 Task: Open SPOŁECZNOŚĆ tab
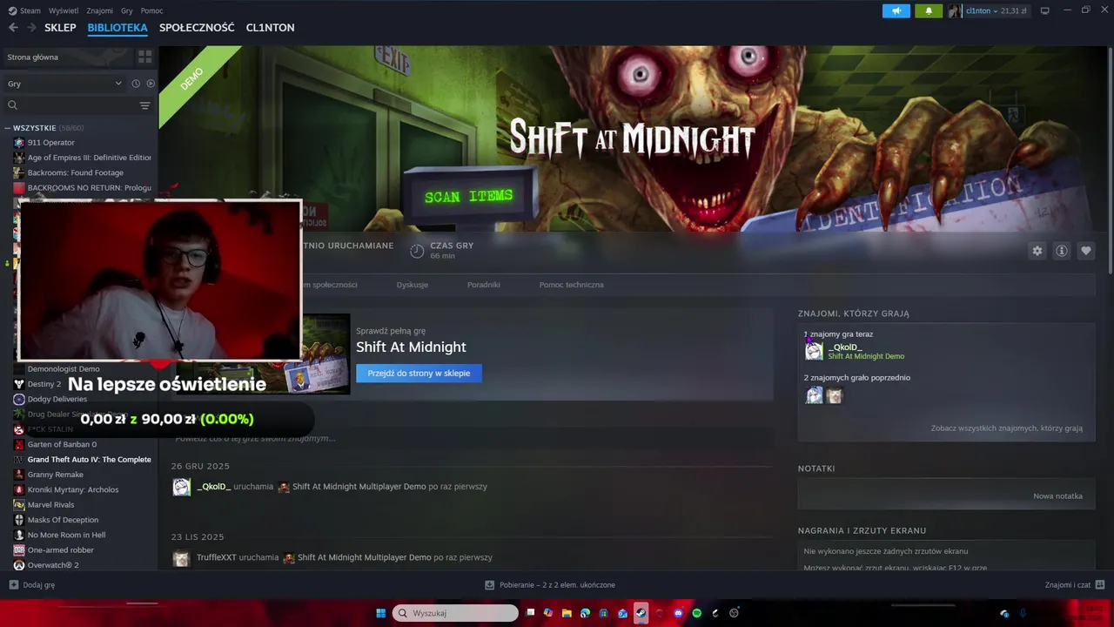coord(197,28)
